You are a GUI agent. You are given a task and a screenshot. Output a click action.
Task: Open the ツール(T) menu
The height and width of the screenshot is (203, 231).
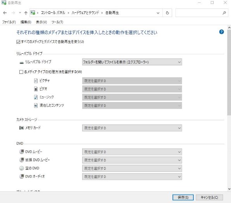point(57,22)
